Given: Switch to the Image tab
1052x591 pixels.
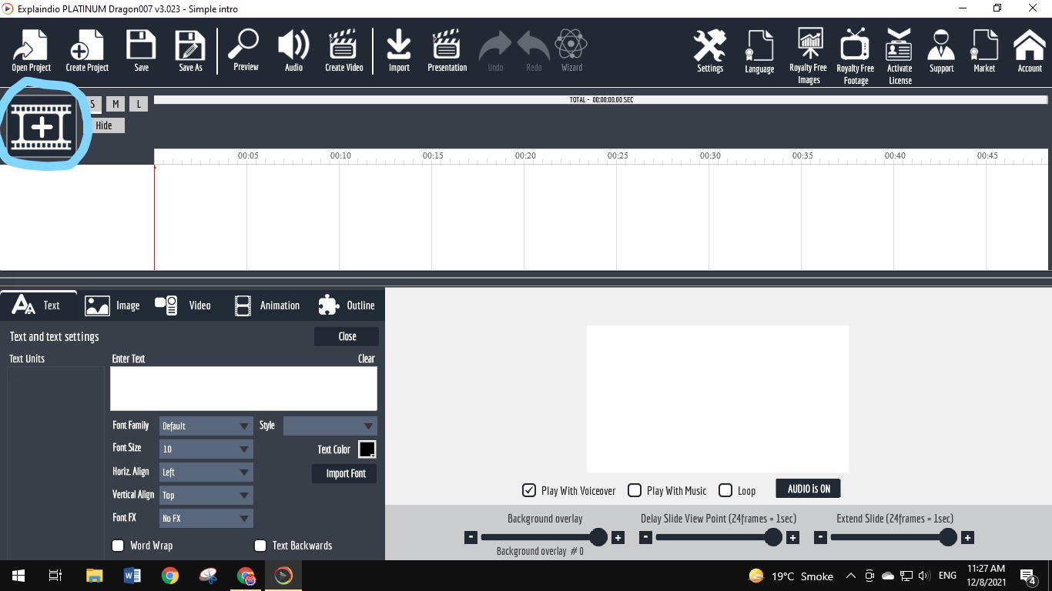Looking at the screenshot, I should [112, 306].
